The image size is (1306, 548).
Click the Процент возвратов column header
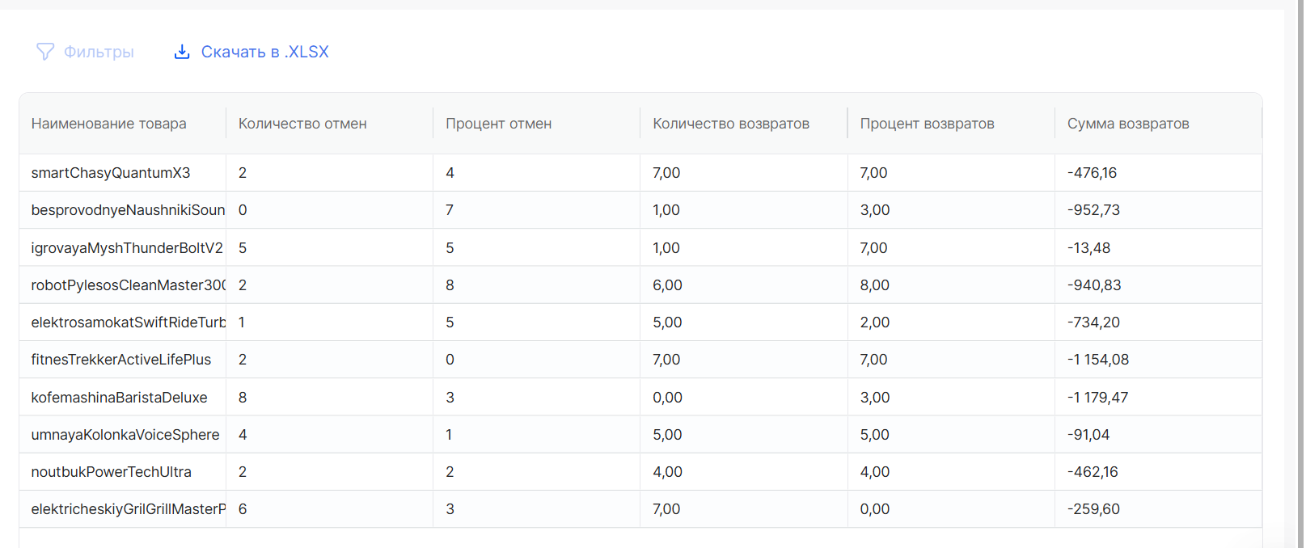pyautogui.click(x=927, y=124)
